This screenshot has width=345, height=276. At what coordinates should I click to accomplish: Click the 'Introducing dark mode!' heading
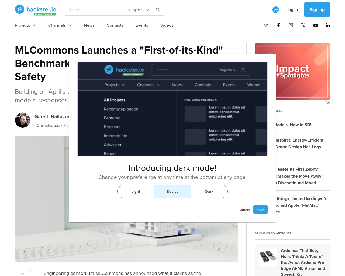click(172, 168)
